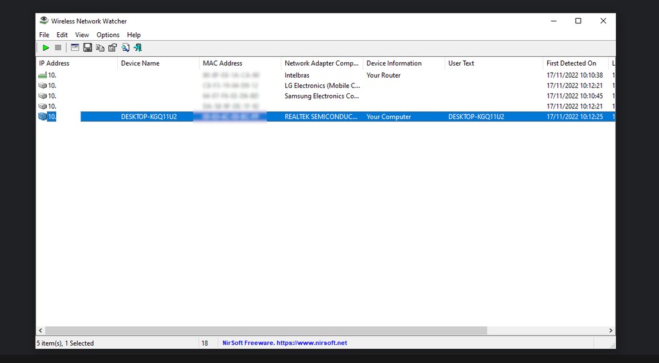Click the Find magnifier toolbar icon

coord(125,48)
